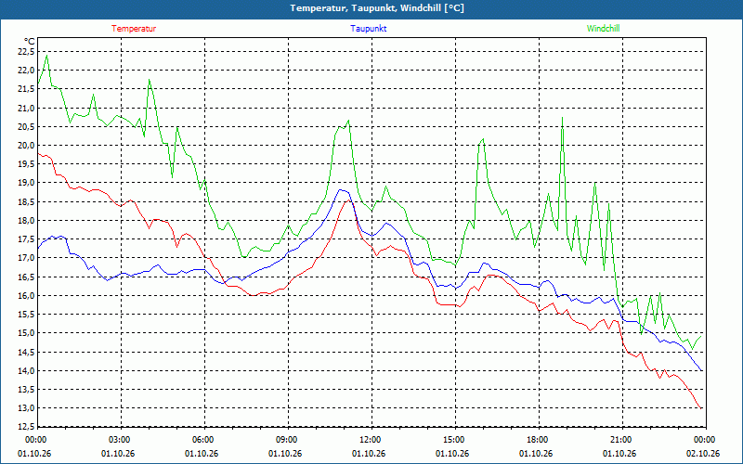Image resolution: width=743 pixels, height=464 pixels.
Task: Click the green Windchill peak near 00:00
Action: point(46,56)
